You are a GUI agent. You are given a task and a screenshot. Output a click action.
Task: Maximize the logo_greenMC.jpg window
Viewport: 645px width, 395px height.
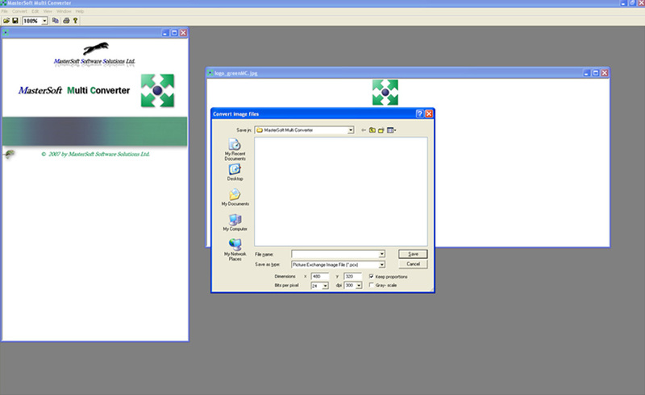[595, 73]
